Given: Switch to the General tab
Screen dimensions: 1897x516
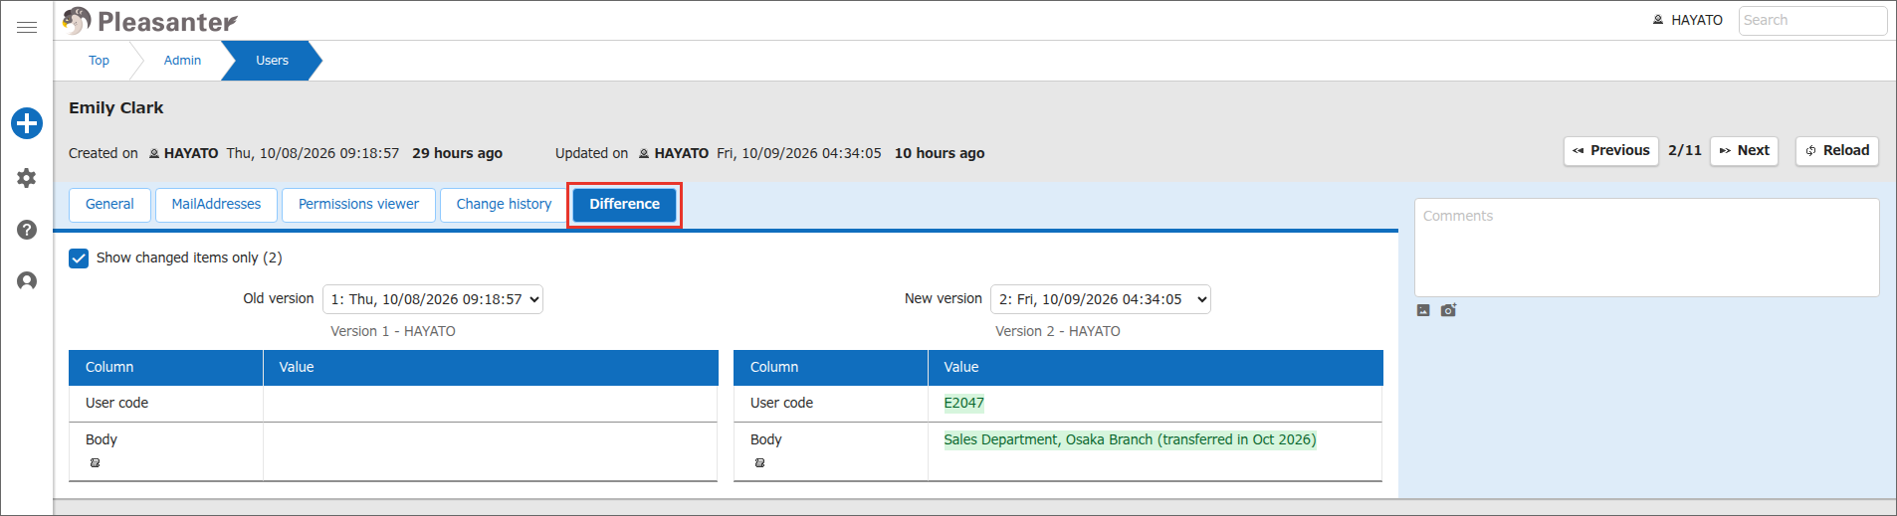Looking at the screenshot, I should click(109, 205).
